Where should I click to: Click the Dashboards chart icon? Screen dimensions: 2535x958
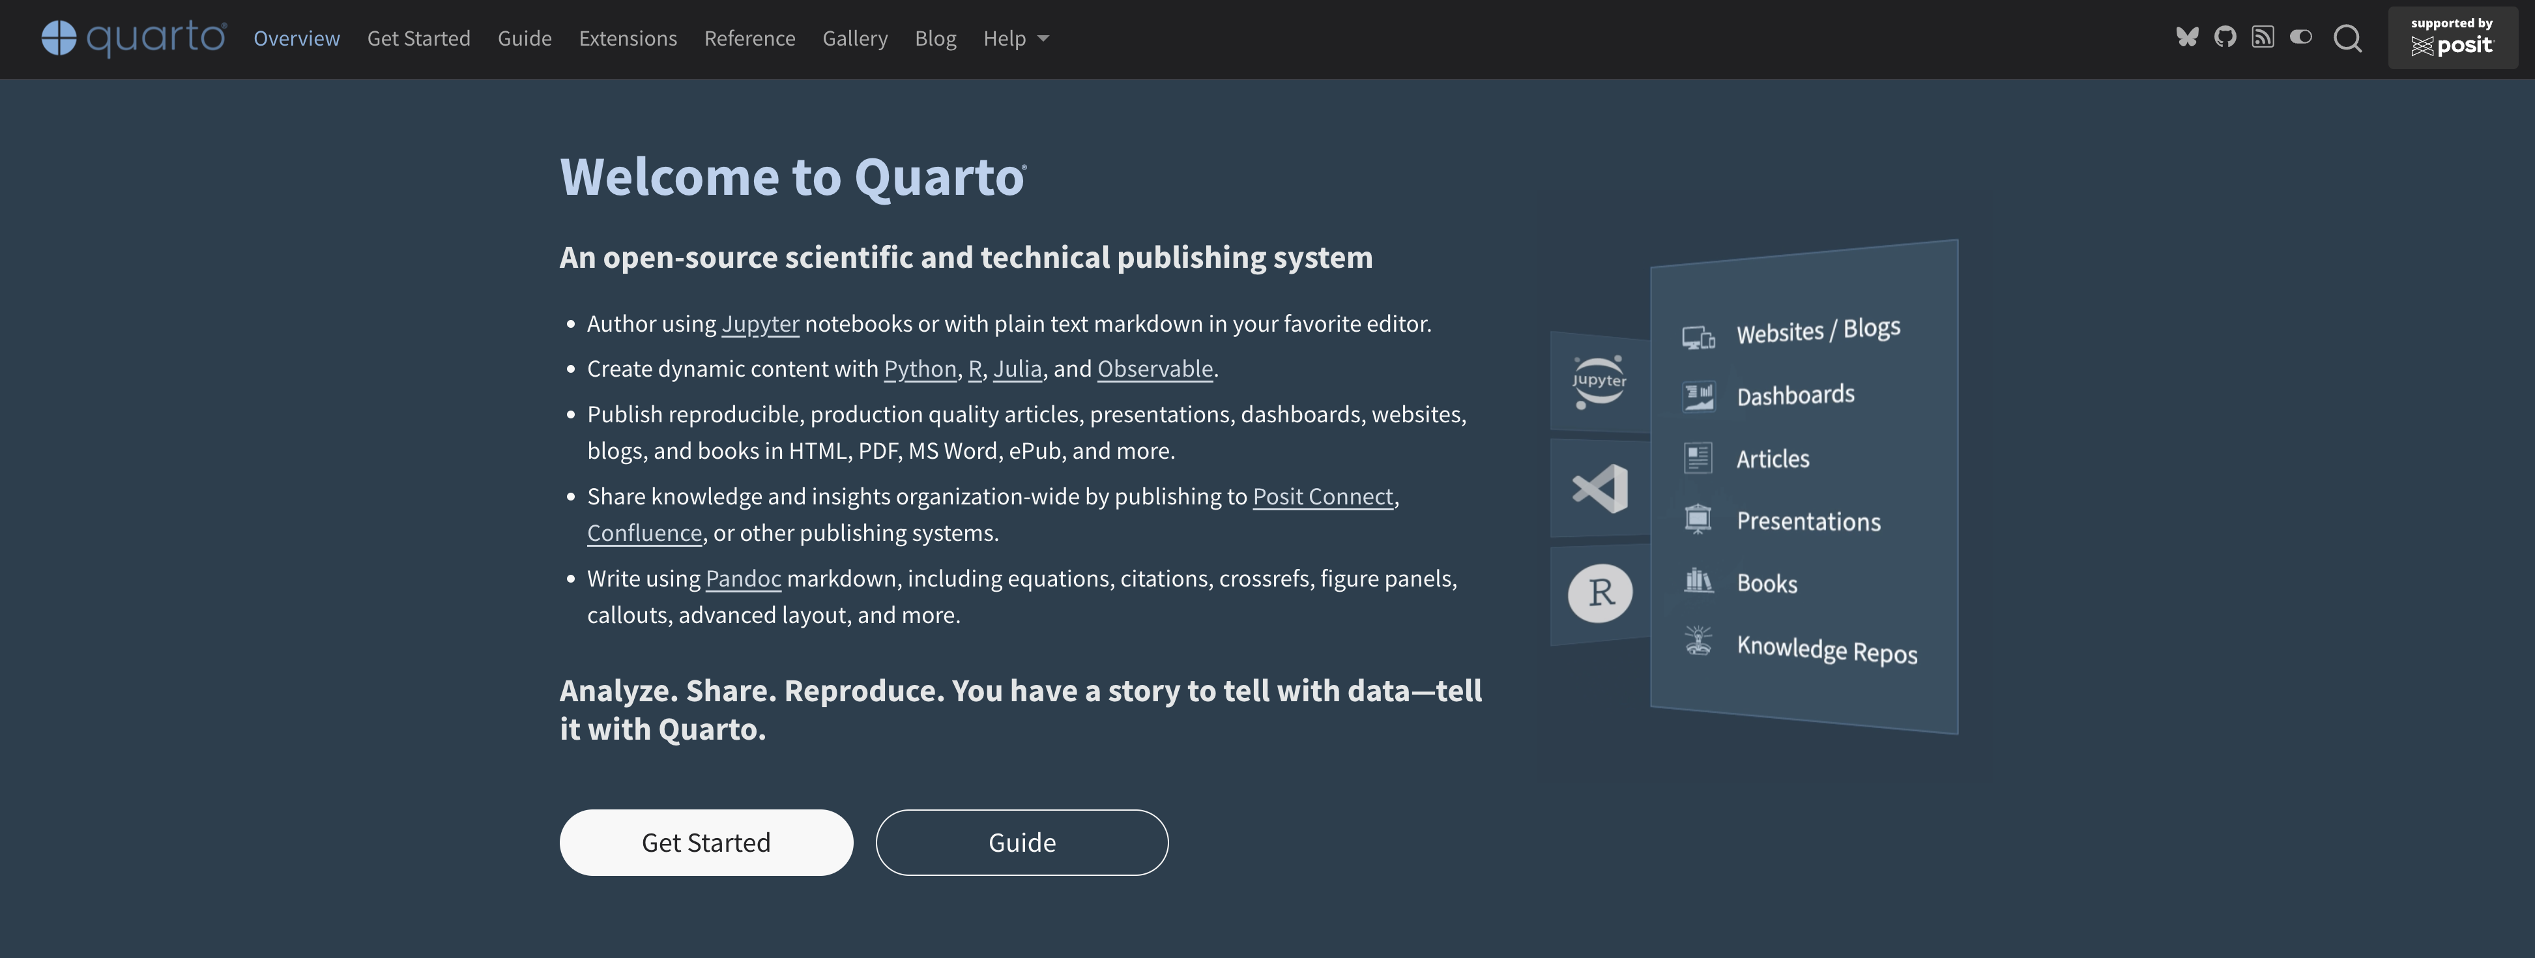pyautogui.click(x=1698, y=398)
